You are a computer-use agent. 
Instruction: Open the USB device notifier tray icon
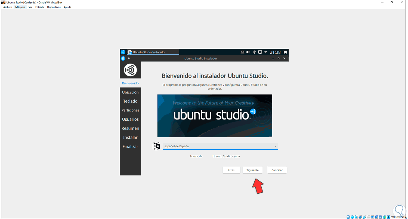(x=254, y=52)
